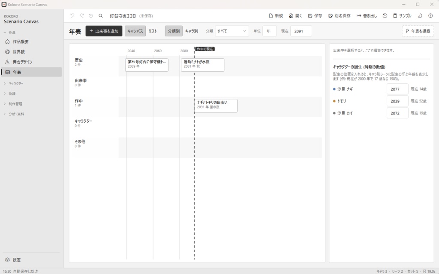Screen dimensions: 439x274
Task: Switch to リスト view
Action: [153, 31]
